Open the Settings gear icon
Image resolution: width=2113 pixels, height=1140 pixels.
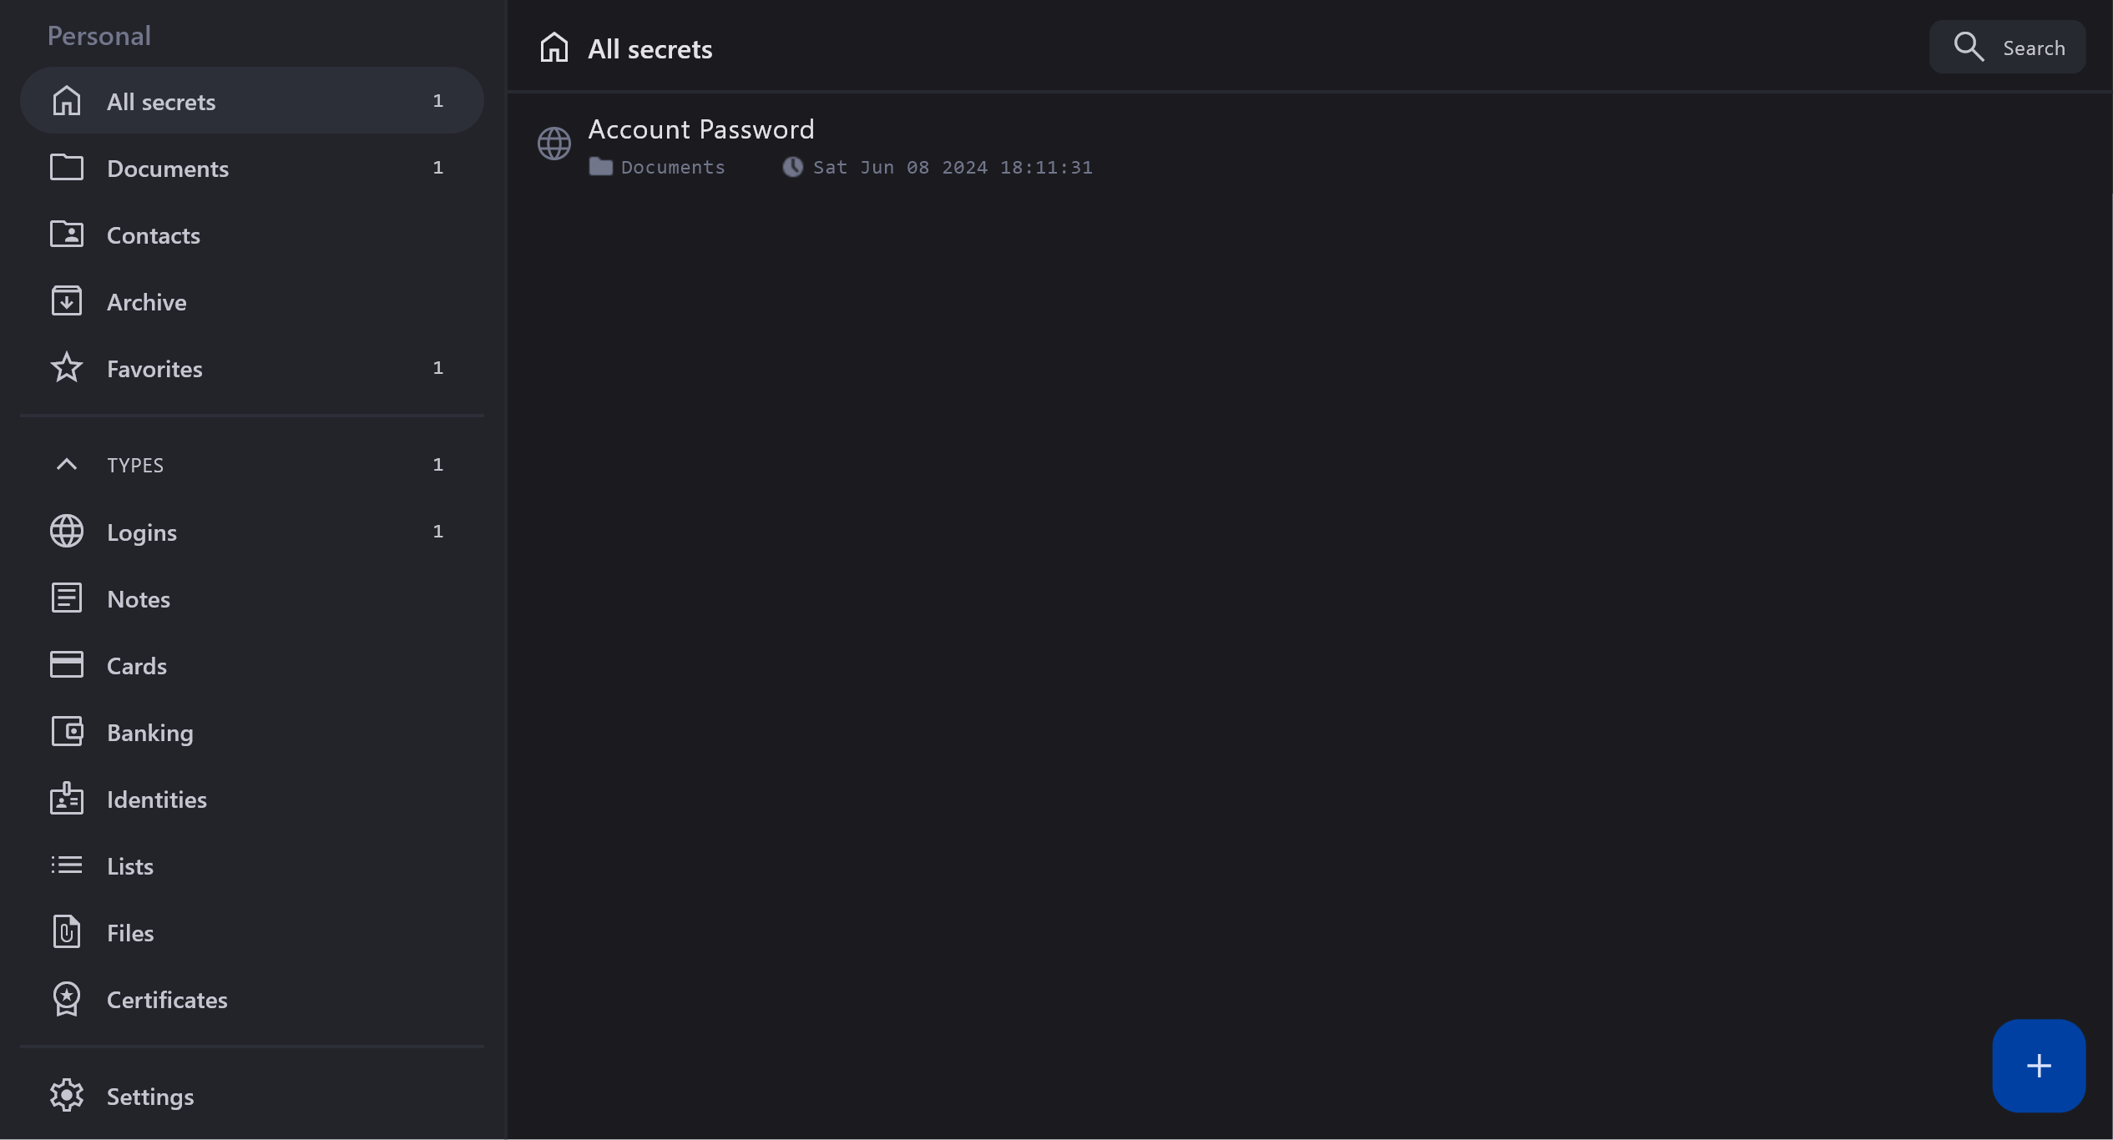[67, 1096]
